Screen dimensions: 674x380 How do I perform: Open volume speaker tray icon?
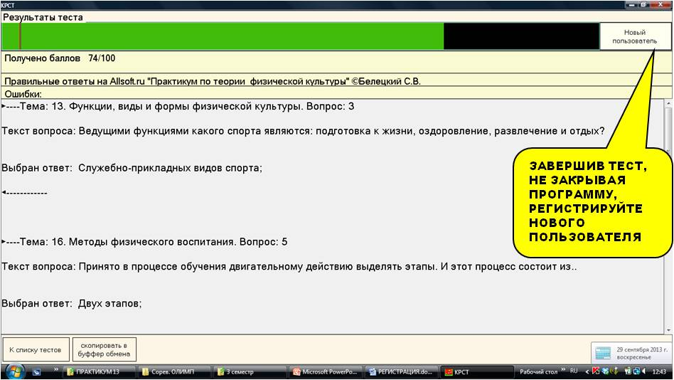click(643, 371)
